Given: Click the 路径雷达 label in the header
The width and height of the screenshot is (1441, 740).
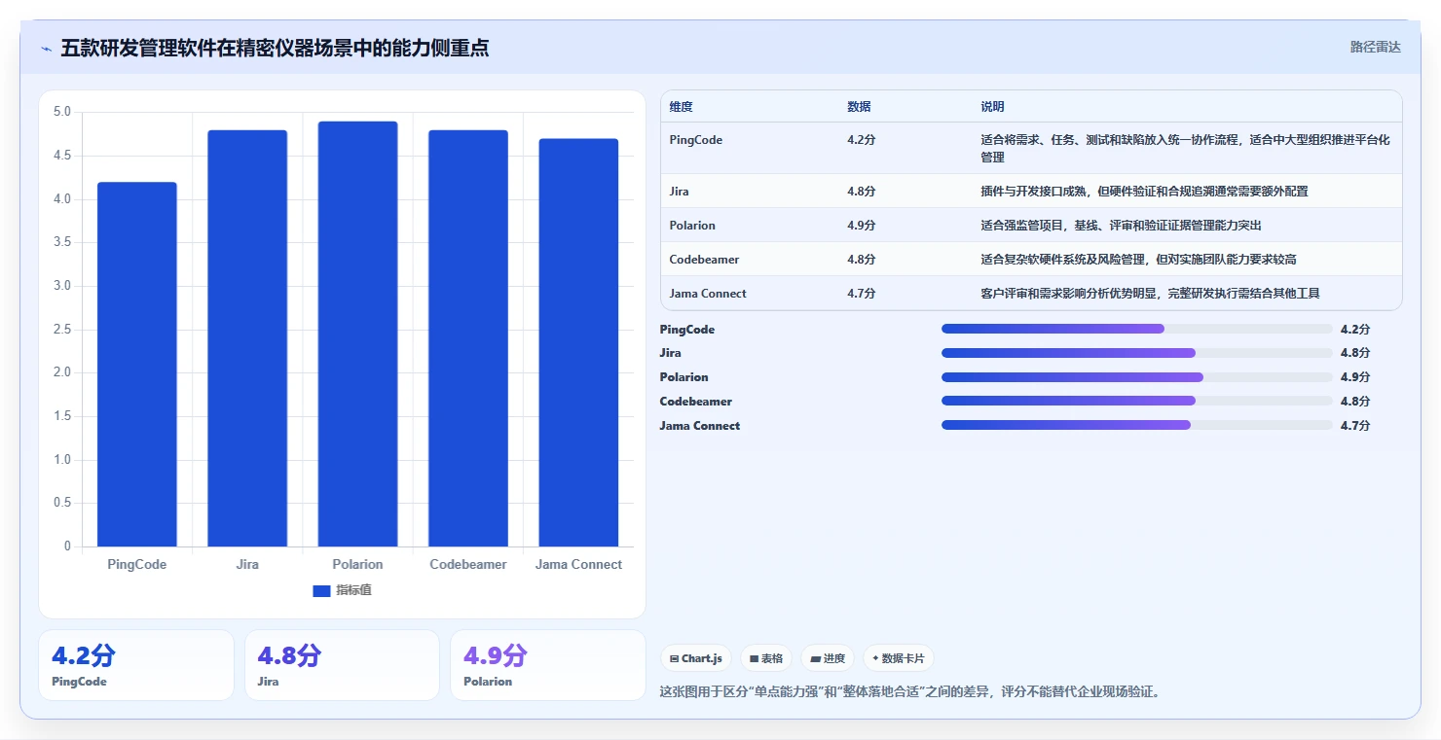Looking at the screenshot, I should click(x=1375, y=47).
